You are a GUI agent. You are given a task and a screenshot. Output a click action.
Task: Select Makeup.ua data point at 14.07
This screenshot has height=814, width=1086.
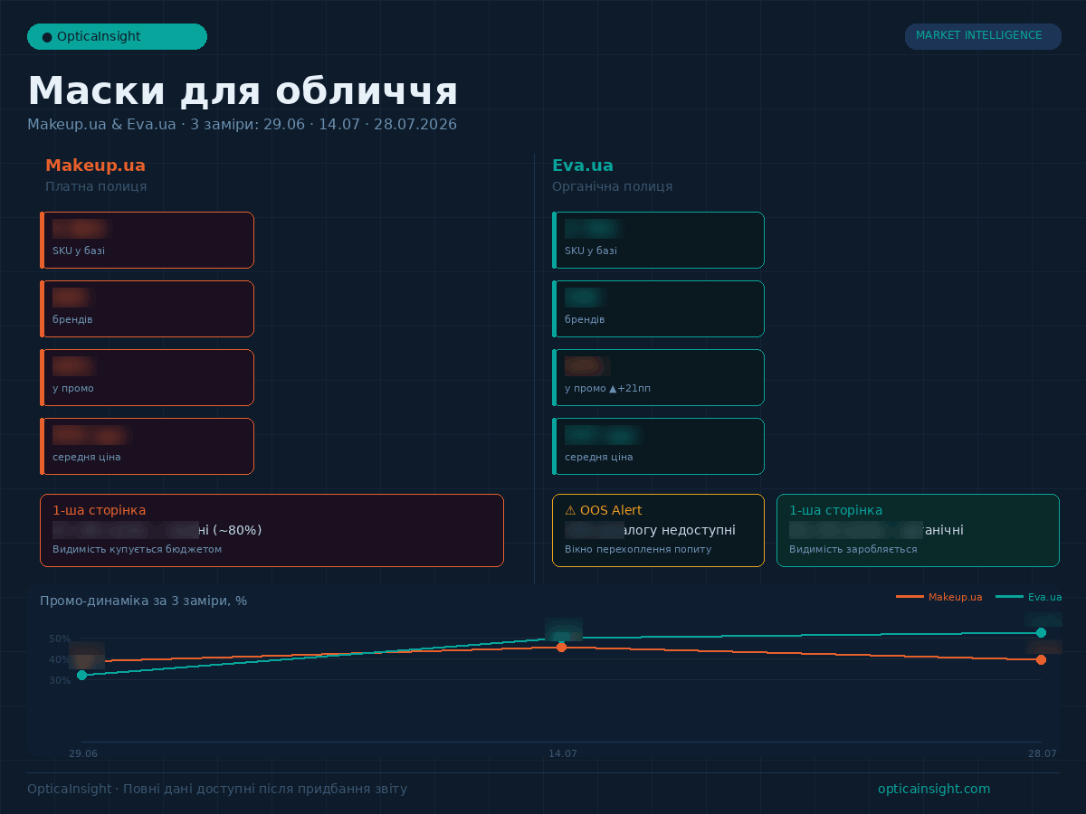[x=561, y=647]
